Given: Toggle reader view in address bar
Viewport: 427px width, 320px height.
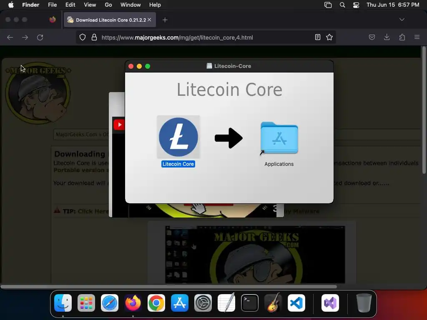Looking at the screenshot, I should click(317, 37).
